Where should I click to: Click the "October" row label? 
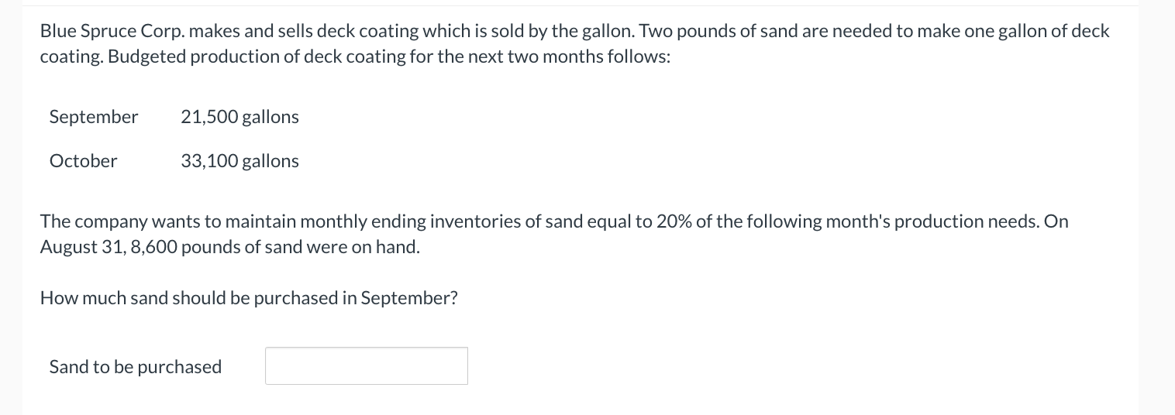point(83,161)
